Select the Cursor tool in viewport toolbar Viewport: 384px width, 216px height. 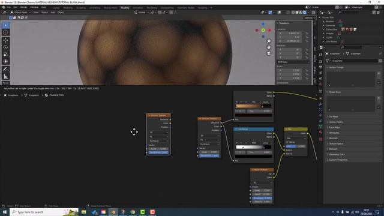point(5,32)
